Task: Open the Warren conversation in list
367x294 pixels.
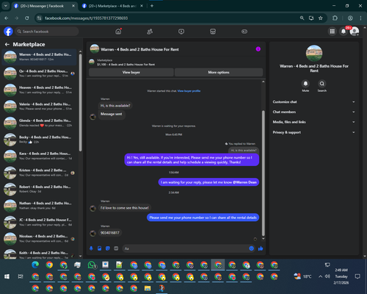Action: [39, 57]
